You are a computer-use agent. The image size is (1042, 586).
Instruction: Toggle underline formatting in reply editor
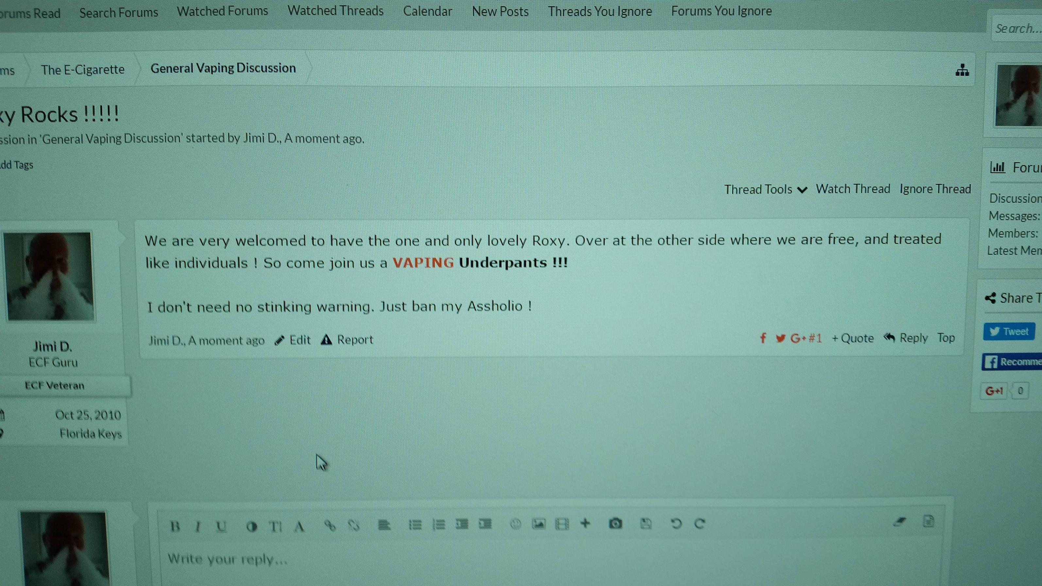pos(221,526)
